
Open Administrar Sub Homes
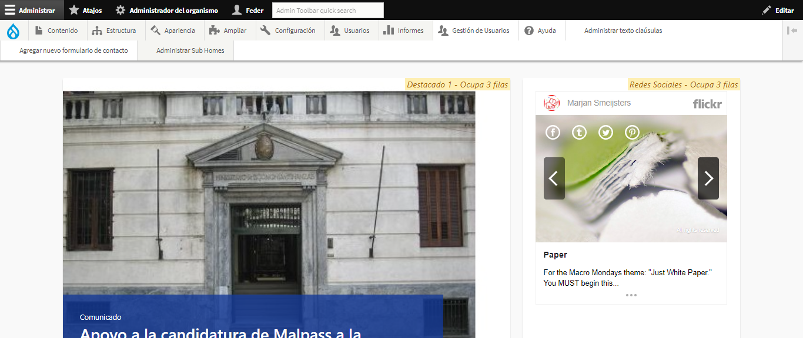point(190,50)
